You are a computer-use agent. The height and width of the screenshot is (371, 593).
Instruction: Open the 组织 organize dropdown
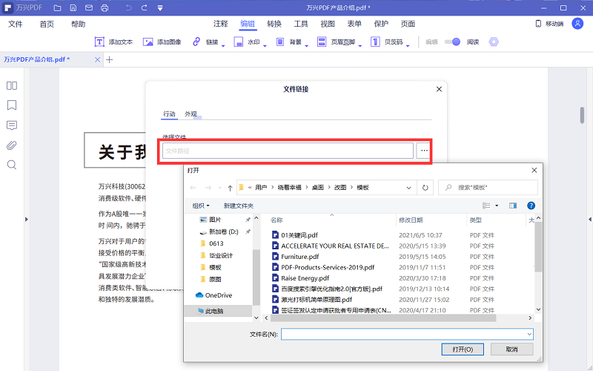click(x=201, y=206)
